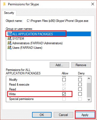
Task: Check the Deny checkbox for Write
Action: pyautogui.click(x=80, y=94)
